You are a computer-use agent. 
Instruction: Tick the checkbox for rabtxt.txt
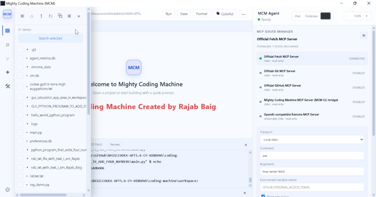click(20, 176)
